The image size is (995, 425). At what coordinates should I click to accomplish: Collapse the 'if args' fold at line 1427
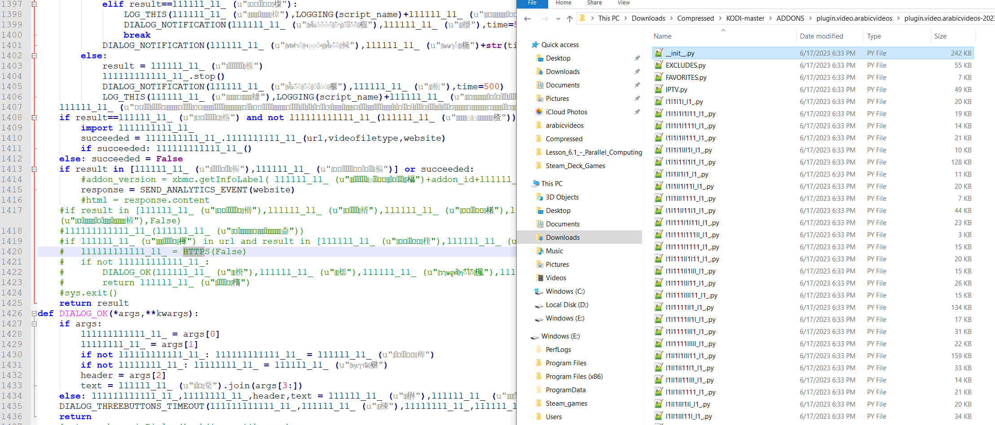click(x=34, y=324)
